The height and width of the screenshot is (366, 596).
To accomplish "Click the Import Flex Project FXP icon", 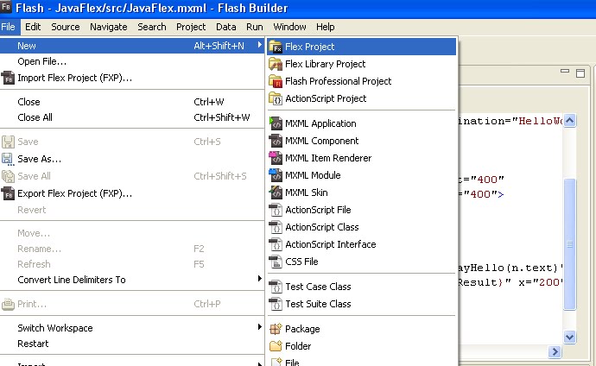I will coord(8,78).
